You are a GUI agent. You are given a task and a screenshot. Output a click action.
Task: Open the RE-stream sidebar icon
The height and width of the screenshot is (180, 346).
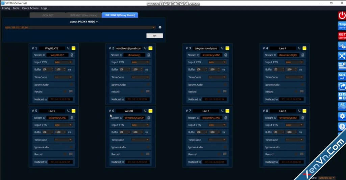click(342, 106)
